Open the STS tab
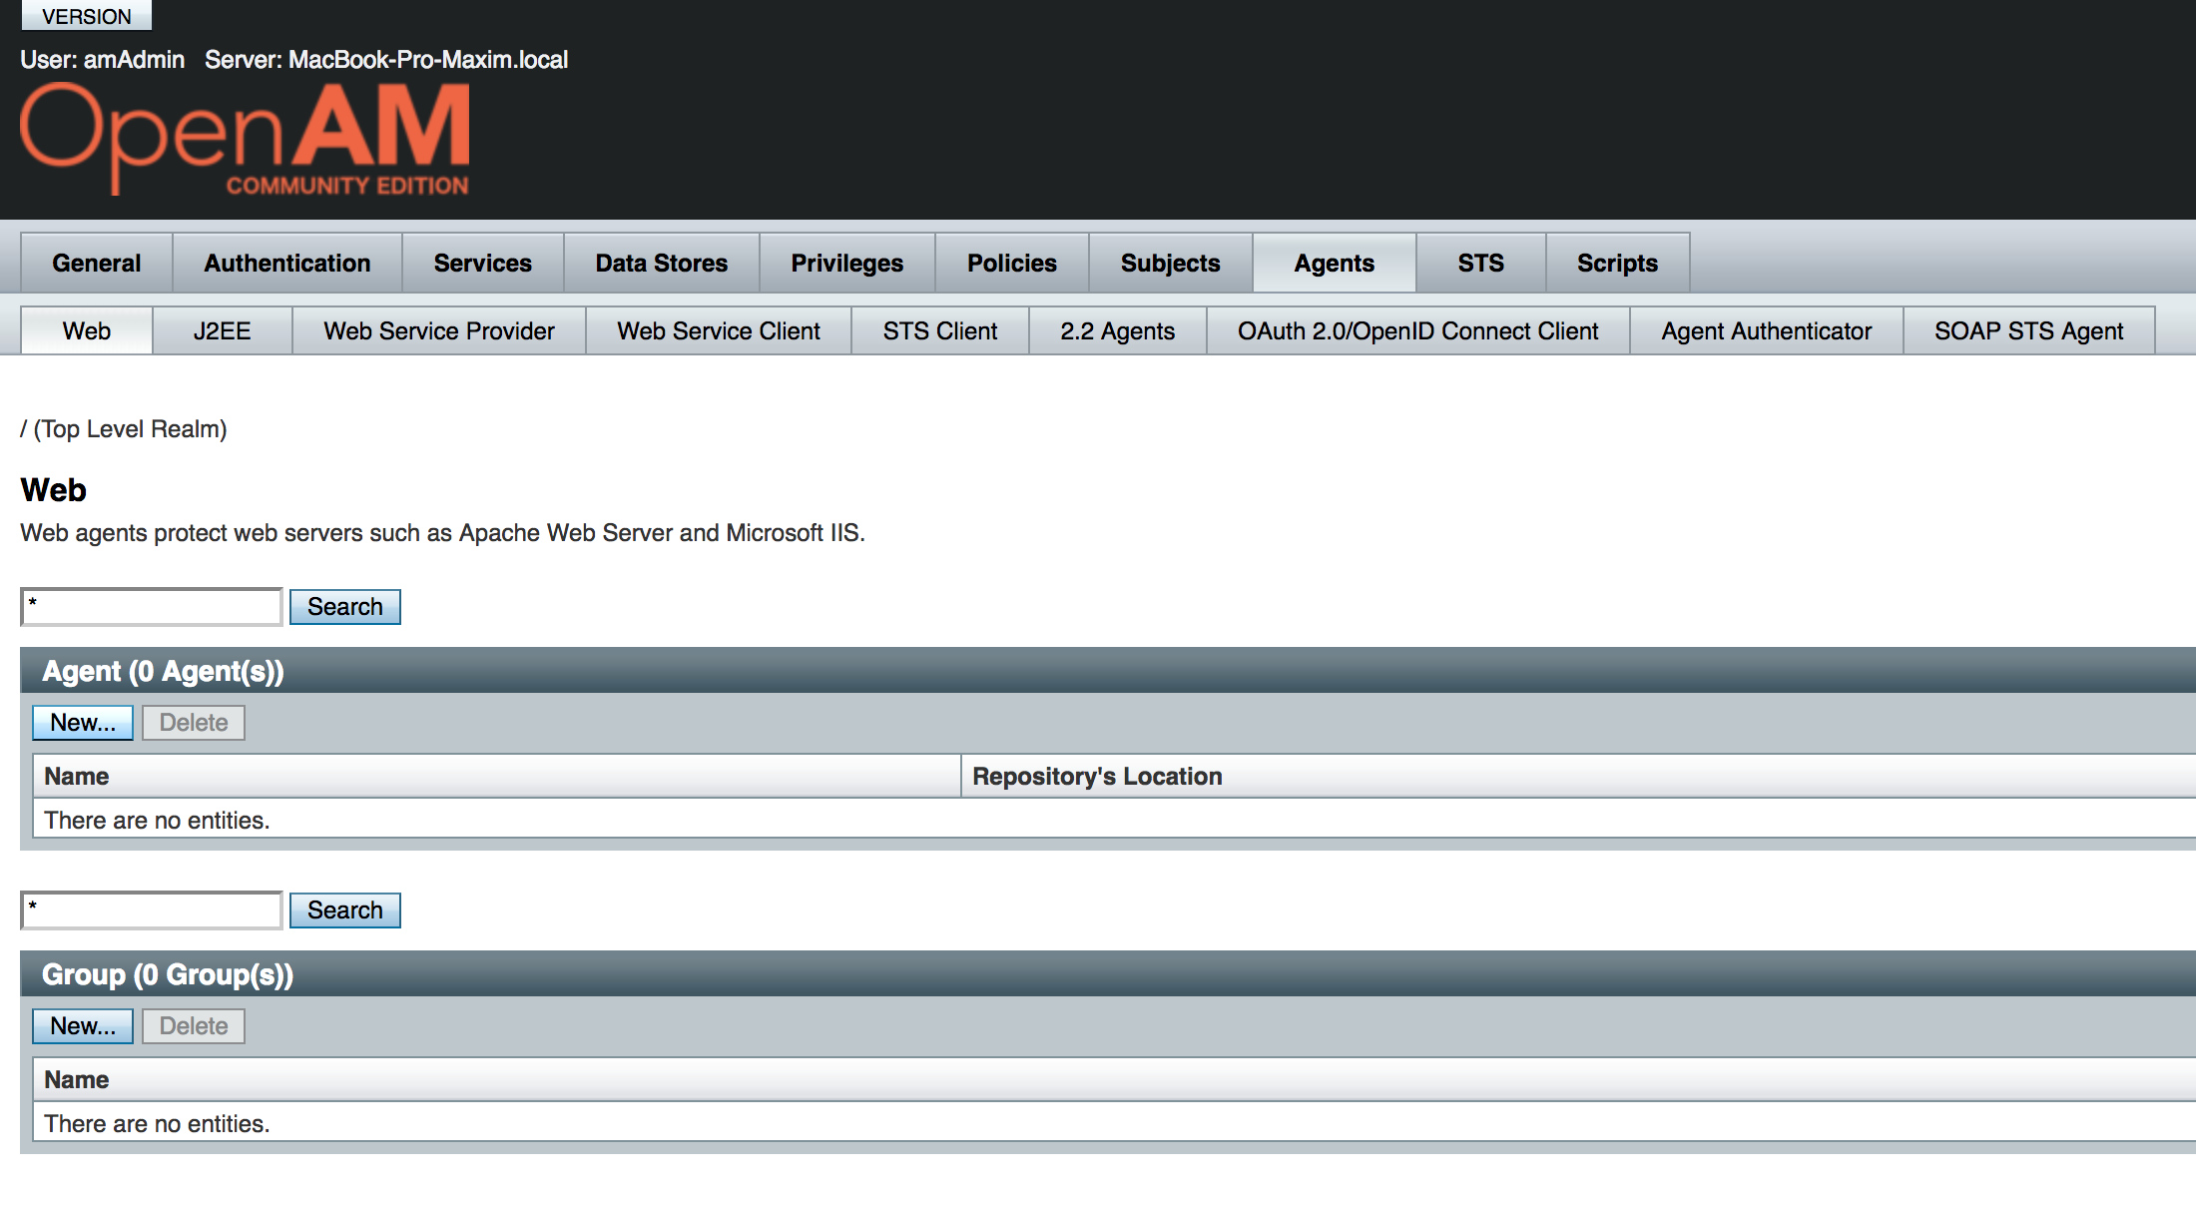This screenshot has height=1206, width=2196. [1479, 264]
